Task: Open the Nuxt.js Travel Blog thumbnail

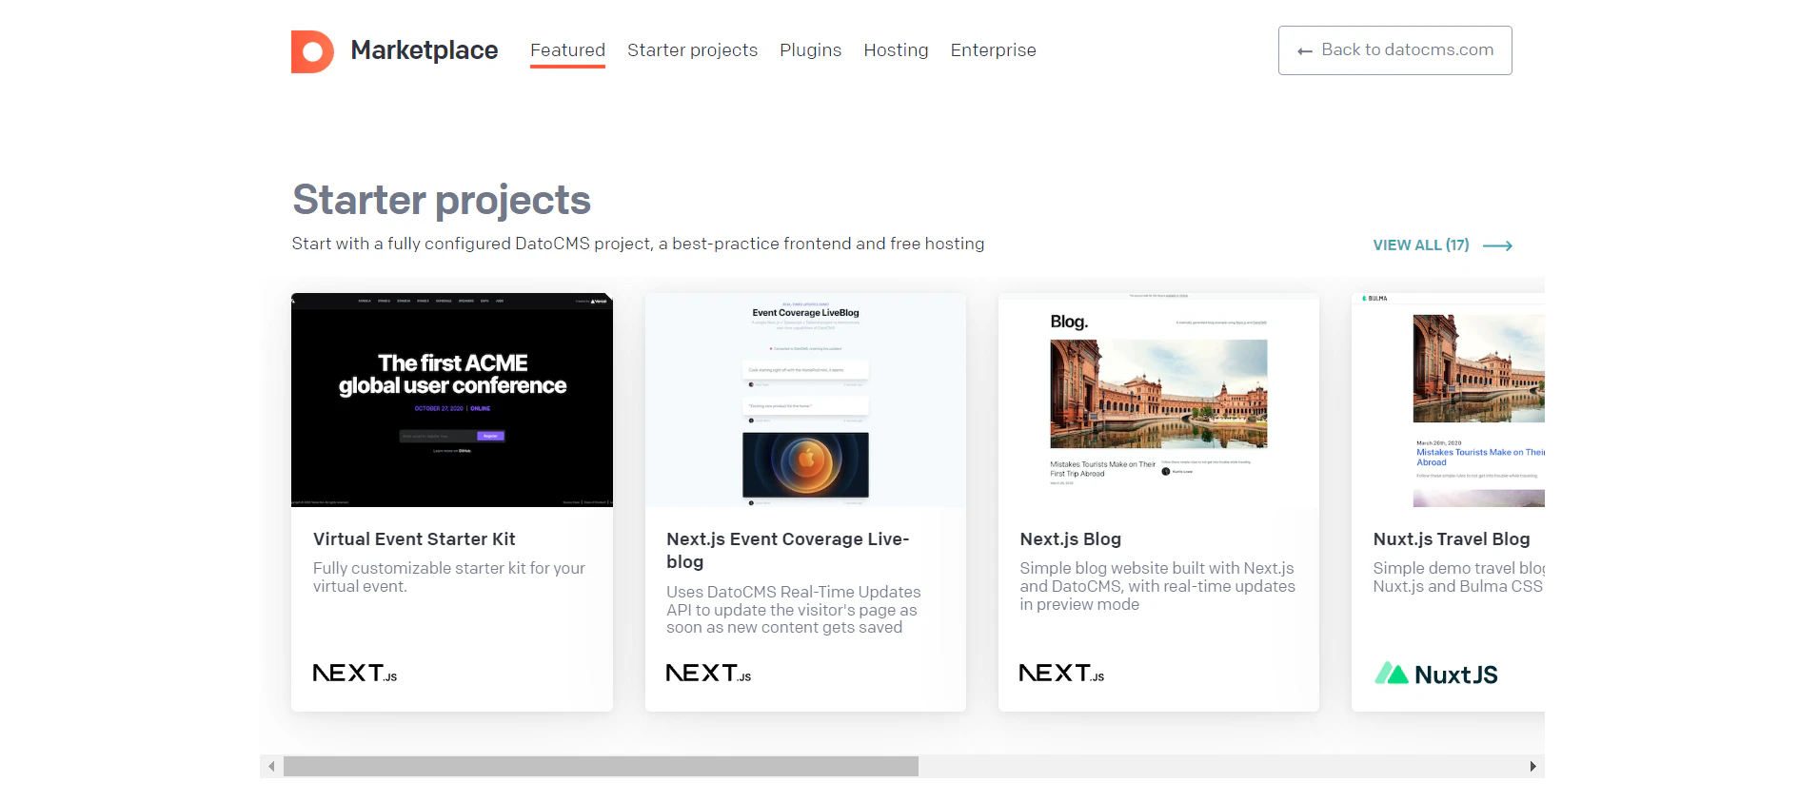Action: [x=1448, y=400]
